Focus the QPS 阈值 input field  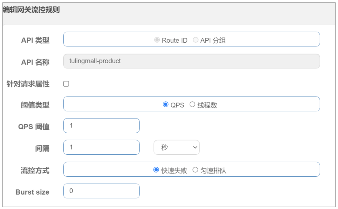(102, 126)
